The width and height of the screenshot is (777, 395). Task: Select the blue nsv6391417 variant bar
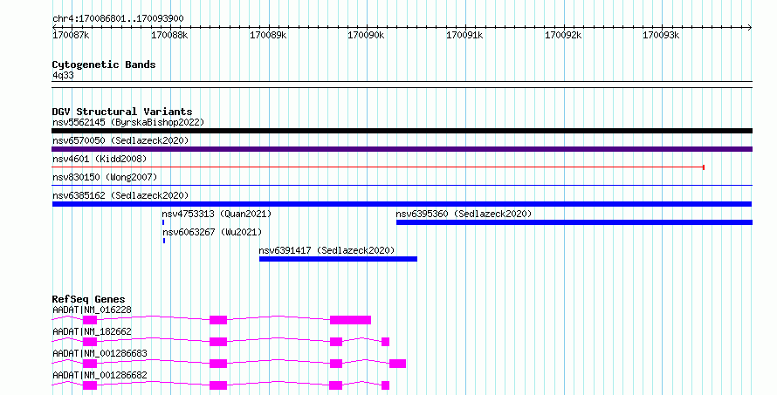click(x=338, y=259)
